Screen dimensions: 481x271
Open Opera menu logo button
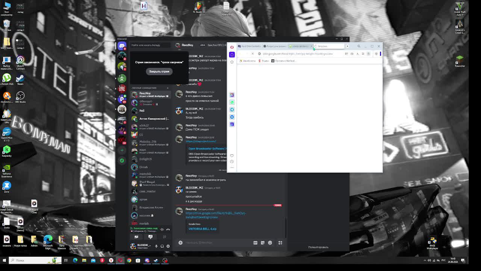point(232,47)
